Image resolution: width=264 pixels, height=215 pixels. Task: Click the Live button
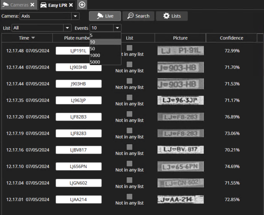click(x=105, y=16)
